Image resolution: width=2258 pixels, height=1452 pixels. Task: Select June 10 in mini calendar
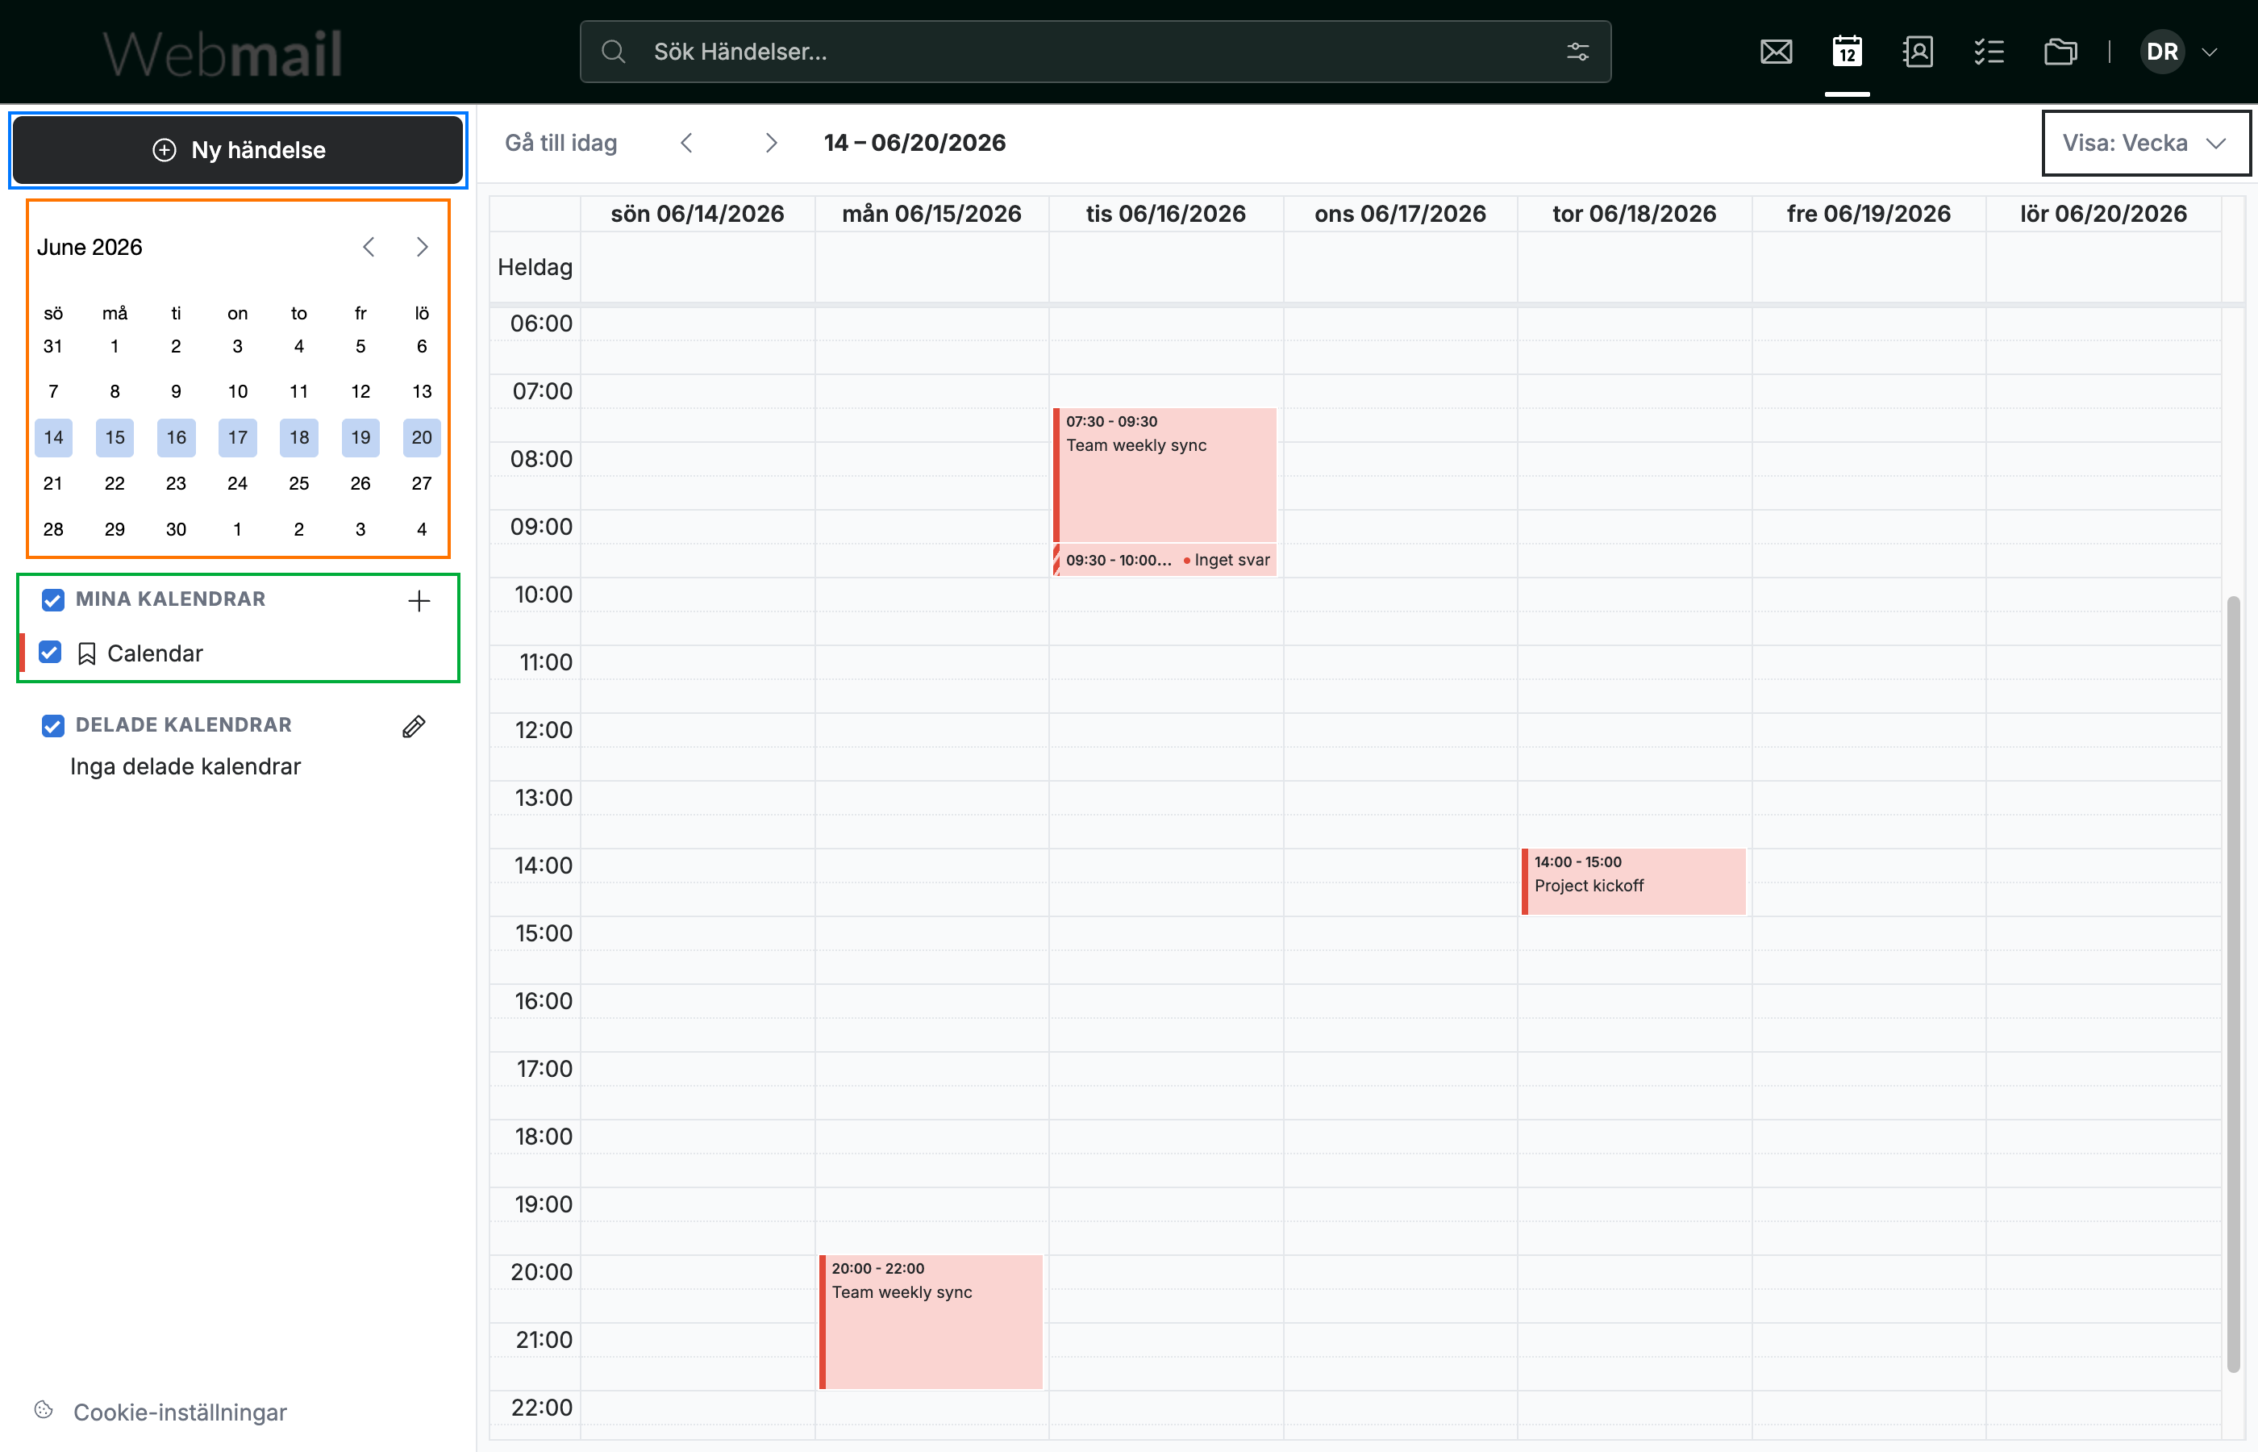pyautogui.click(x=237, y=391)
